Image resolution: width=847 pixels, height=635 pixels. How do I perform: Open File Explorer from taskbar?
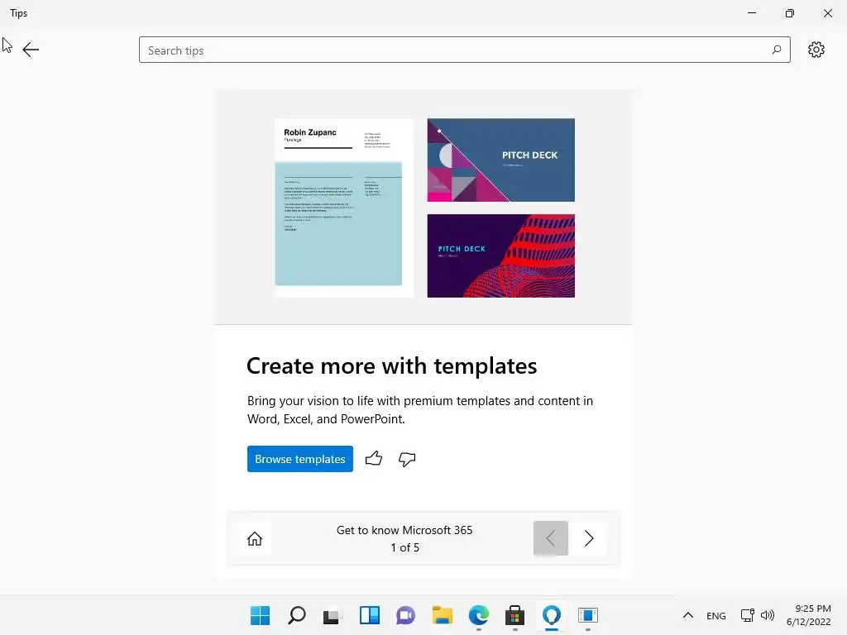pyautogui.click(x=442, y=615)
